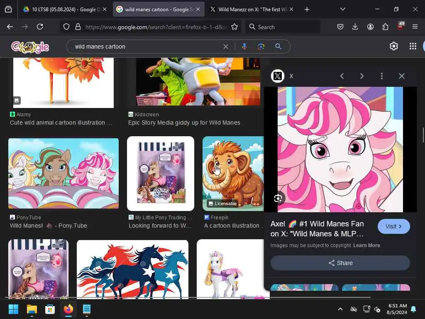Click the Firefox taskbar icon
425x319 pixels.
(68, 309)
